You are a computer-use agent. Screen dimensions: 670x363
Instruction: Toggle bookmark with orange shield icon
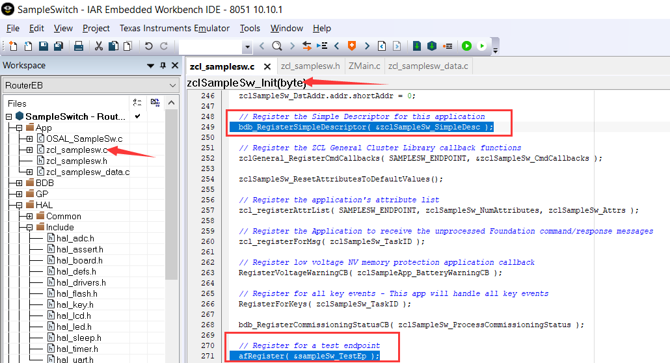(x=352, y=46)
